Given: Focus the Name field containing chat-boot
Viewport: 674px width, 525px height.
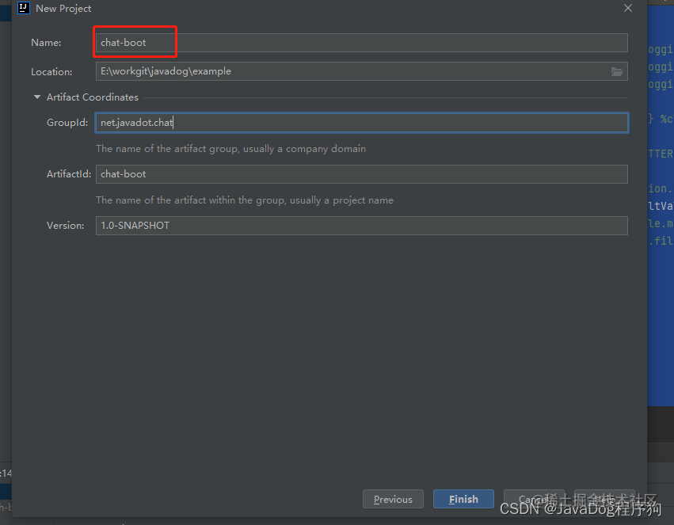Looking at the screenshot, I should 361,43.
